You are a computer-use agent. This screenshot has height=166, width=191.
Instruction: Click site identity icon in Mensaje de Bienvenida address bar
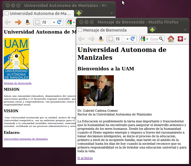(111, 39)
